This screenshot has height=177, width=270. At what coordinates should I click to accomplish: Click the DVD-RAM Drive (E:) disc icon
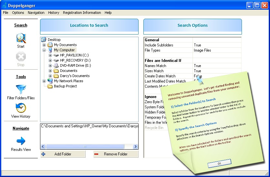point(56,65)
